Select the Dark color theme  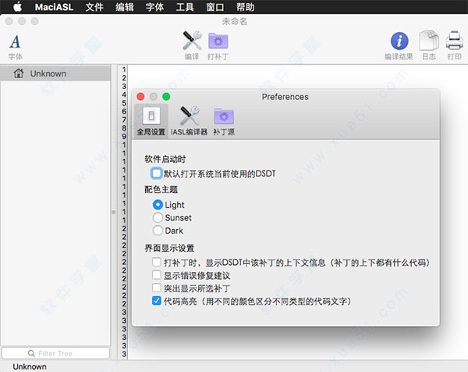point(158,231)
